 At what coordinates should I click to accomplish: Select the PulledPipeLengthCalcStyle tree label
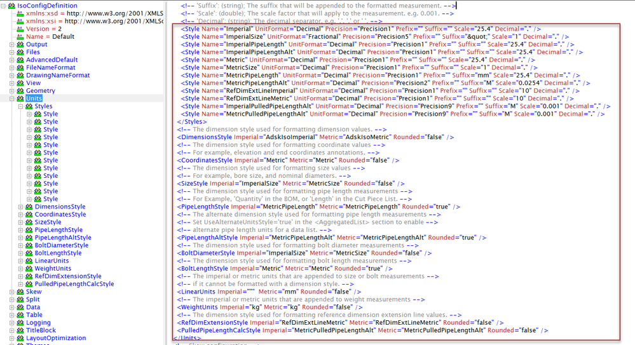point(74,284)
